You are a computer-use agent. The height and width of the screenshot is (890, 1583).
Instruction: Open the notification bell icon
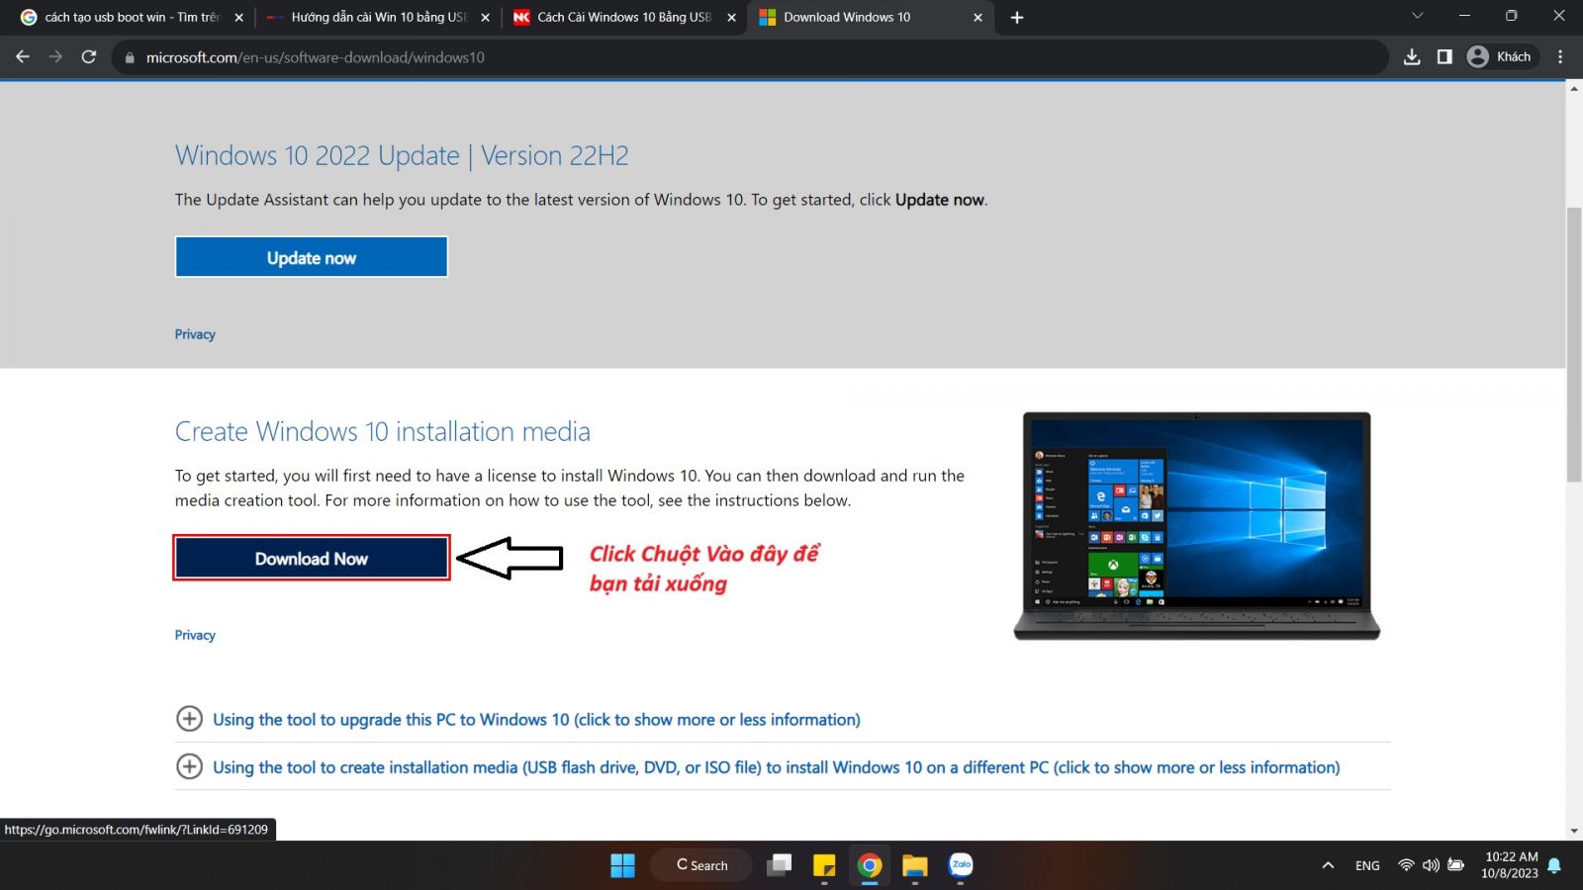click(1554, 865)
